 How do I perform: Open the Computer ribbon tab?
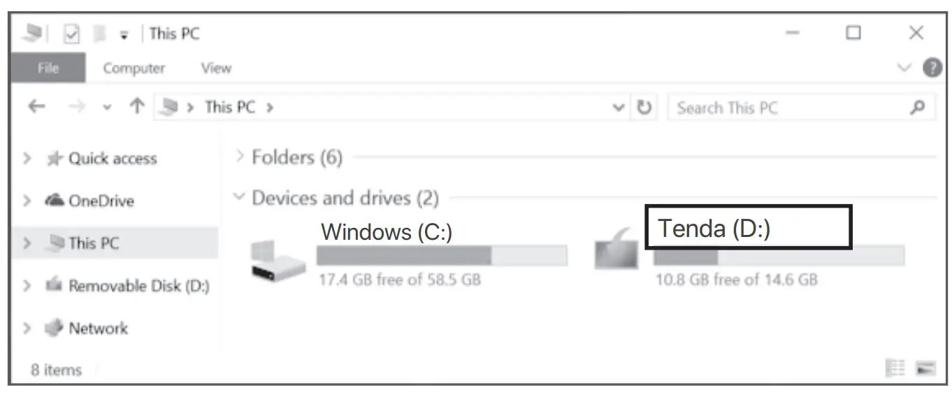click(134, 68)
